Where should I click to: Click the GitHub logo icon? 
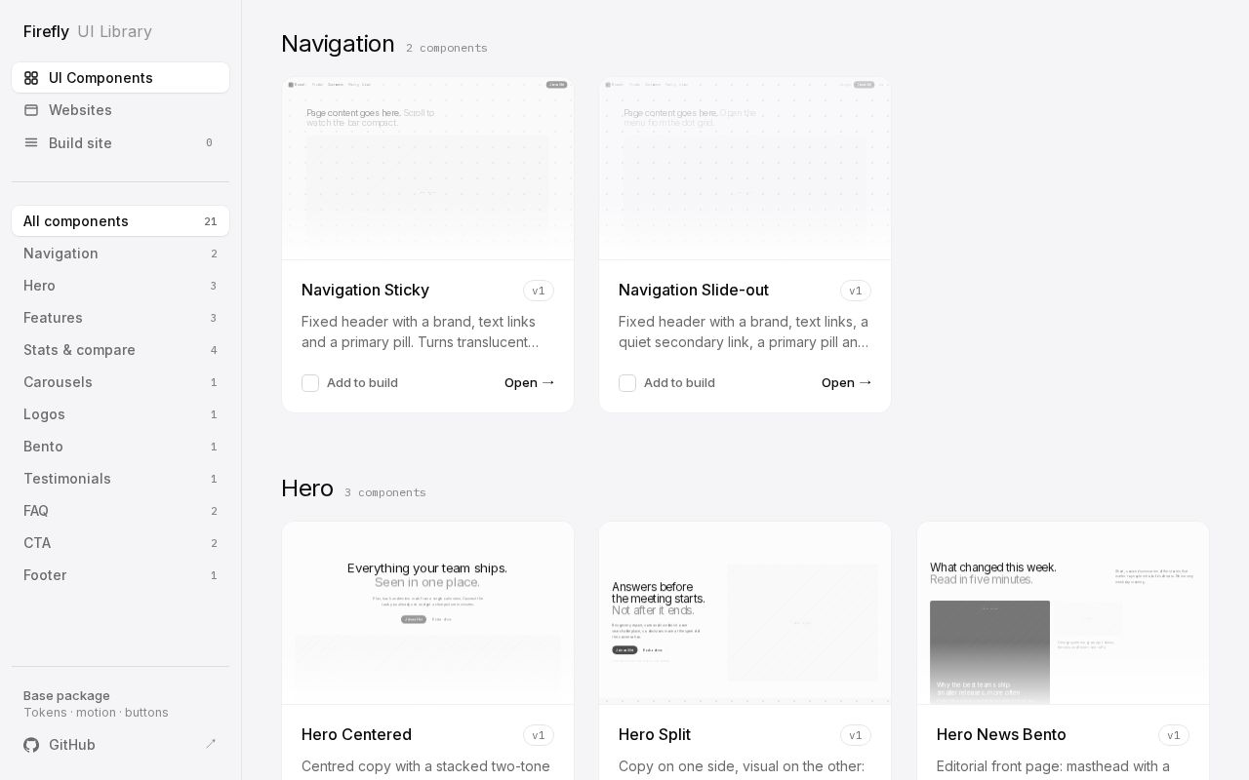[x=31, y=745]
